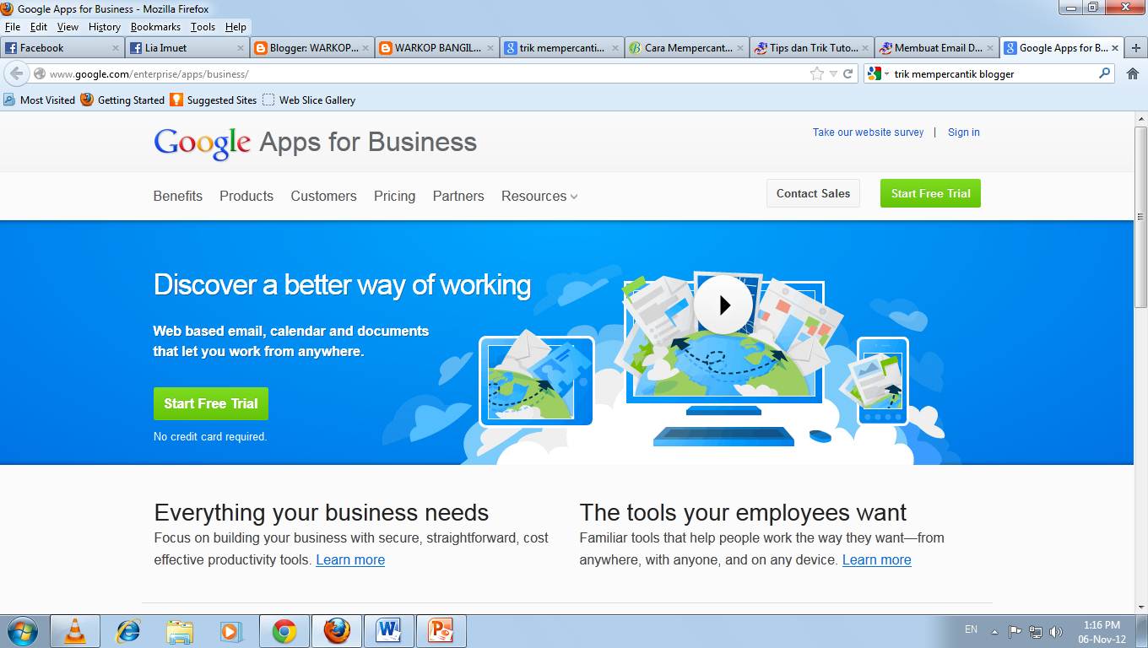Open Windows Media Player taskbar icon

click(x=231, y=631)
